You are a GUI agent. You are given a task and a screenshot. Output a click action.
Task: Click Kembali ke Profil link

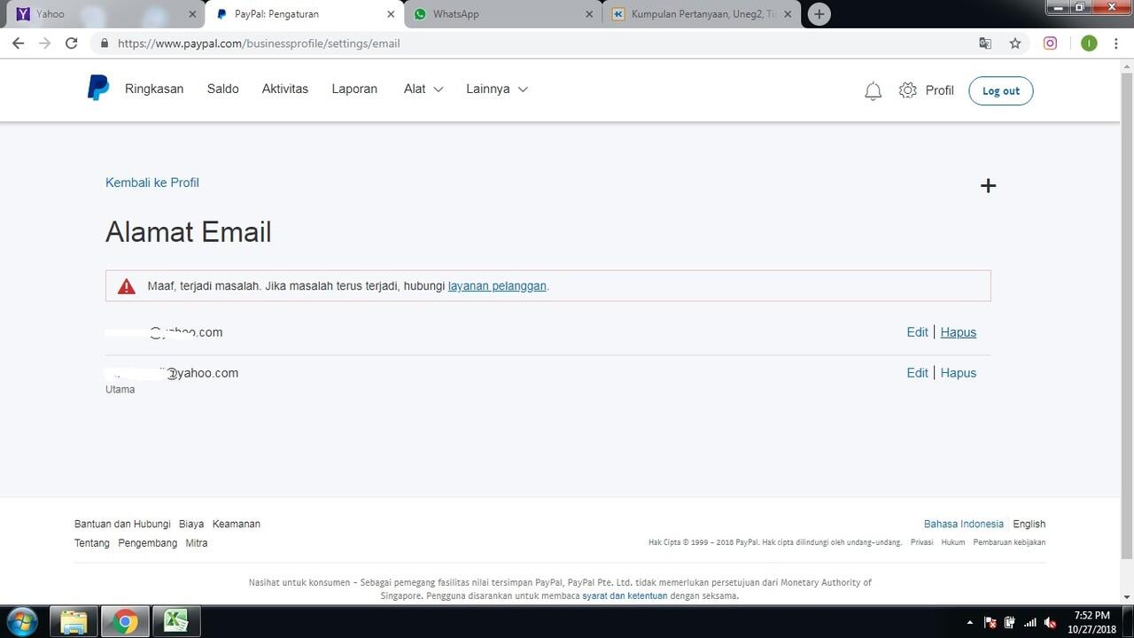point(152,183)
